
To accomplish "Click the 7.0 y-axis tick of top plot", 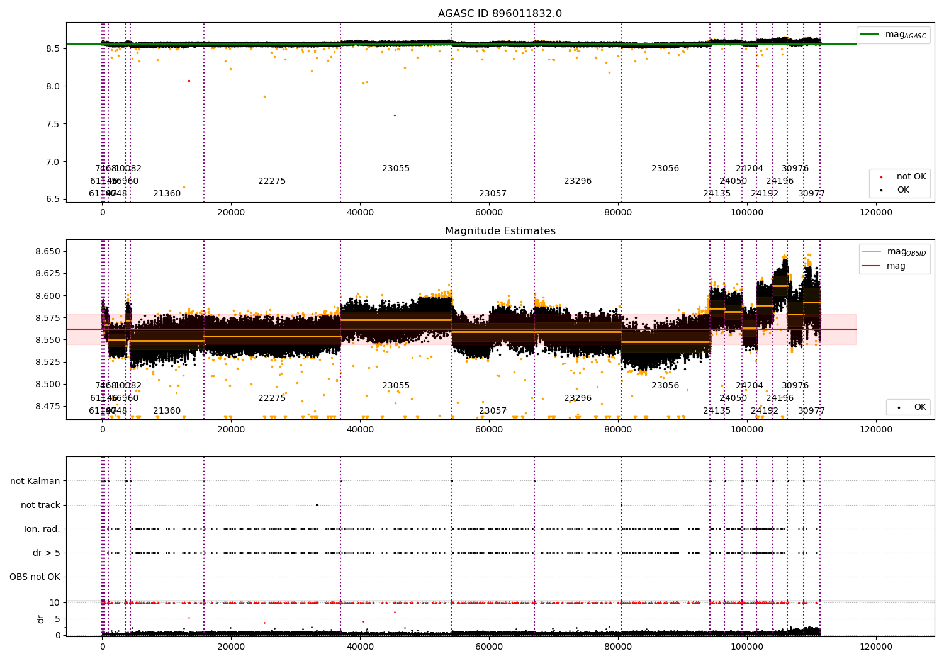I will pyautogui.click(x=53, y=162).
